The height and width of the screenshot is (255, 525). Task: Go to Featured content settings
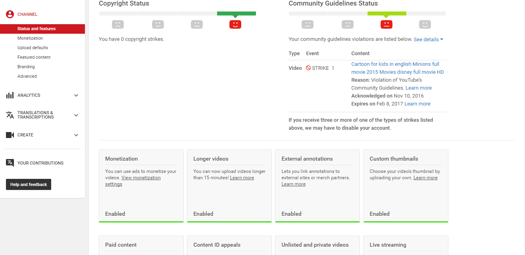click(x=34, y=57)
